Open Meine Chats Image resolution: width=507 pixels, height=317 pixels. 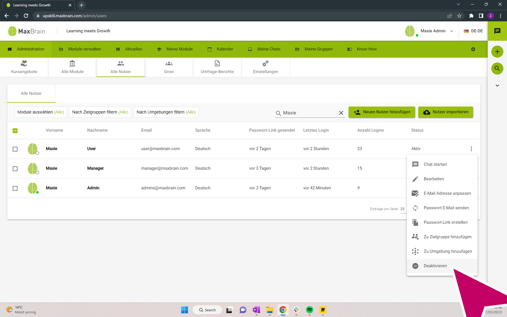(x=264, y=49)
